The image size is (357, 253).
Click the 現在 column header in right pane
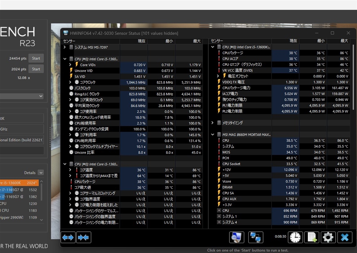click(285, 41)
